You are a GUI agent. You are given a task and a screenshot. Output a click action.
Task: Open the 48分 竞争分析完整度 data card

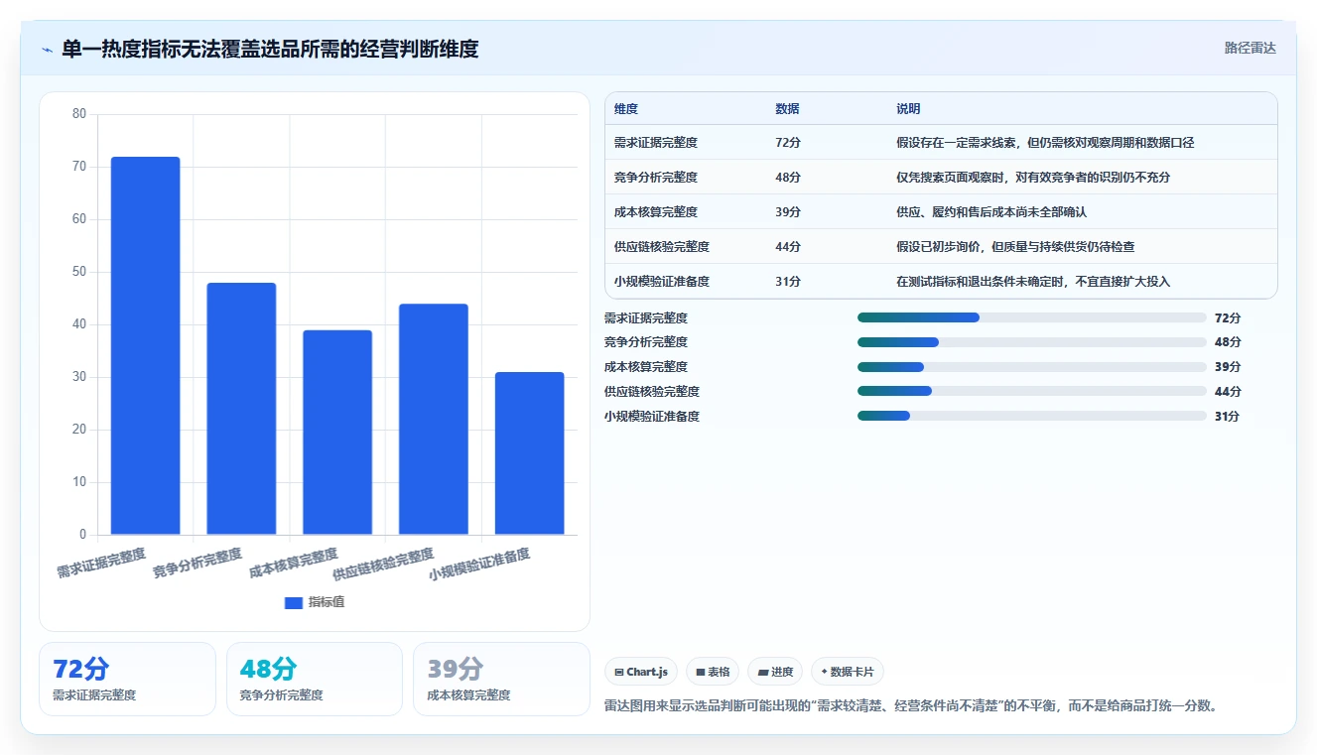tap(315, 679)
